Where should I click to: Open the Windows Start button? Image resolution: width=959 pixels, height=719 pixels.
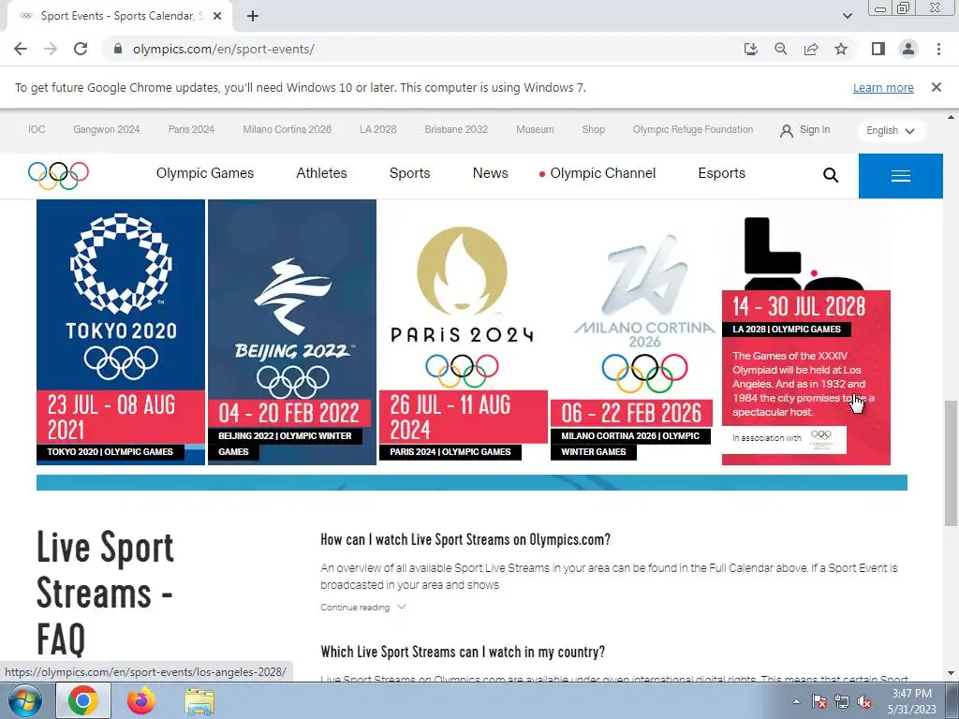pos(24,700)
